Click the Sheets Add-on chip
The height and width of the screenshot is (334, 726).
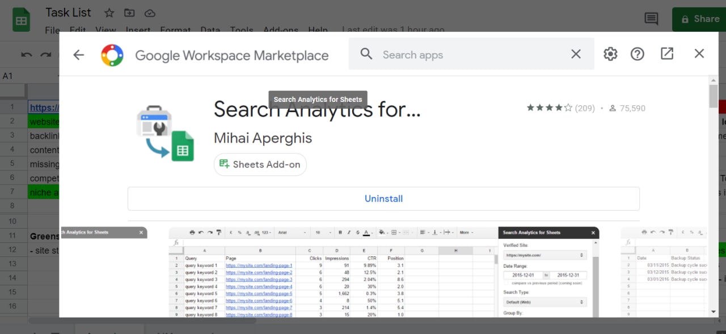tap(260, 164)
